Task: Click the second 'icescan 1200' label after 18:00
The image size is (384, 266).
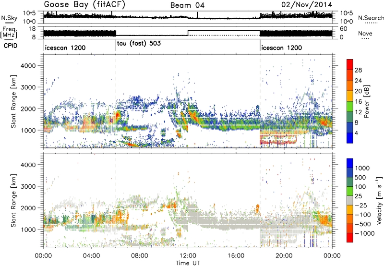Action: click(x=282, y=48)
